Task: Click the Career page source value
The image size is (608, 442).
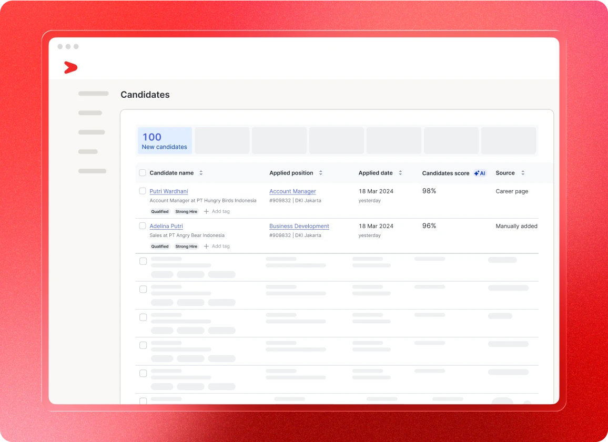Action: click(x=512, y=191)
